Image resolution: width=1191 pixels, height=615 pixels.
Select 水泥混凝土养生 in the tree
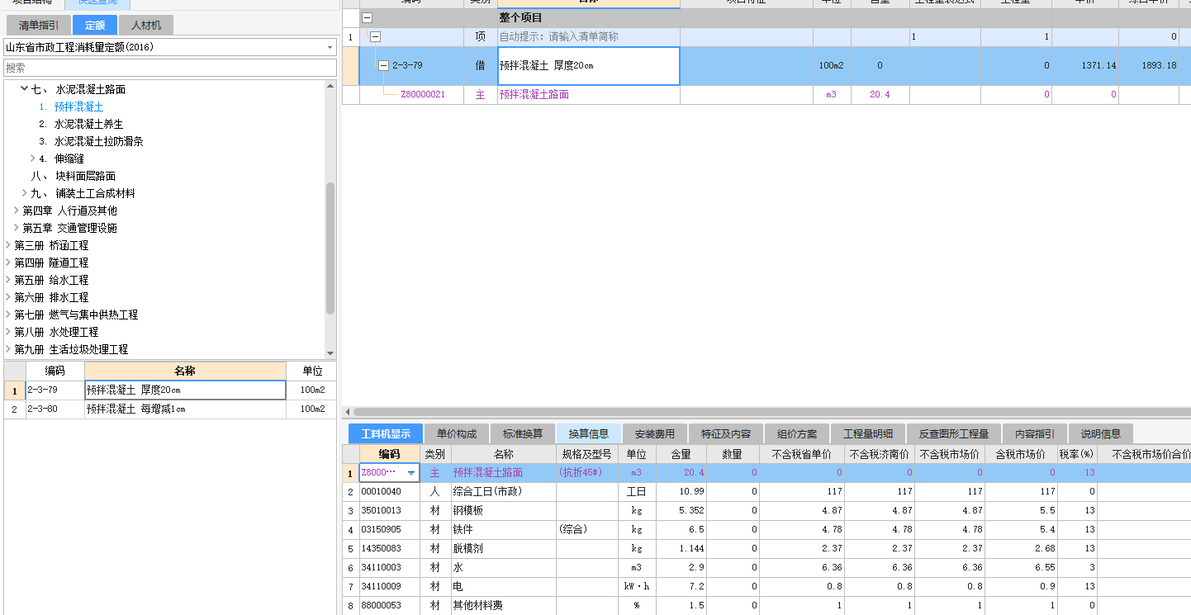(x=88, y=124)
